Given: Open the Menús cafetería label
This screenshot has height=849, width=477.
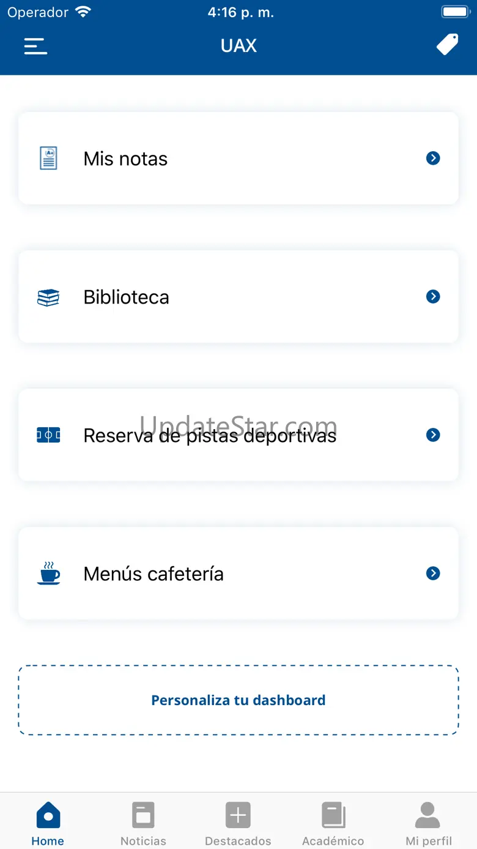Looking at the screenshot, I should click(x=153, y=574).
